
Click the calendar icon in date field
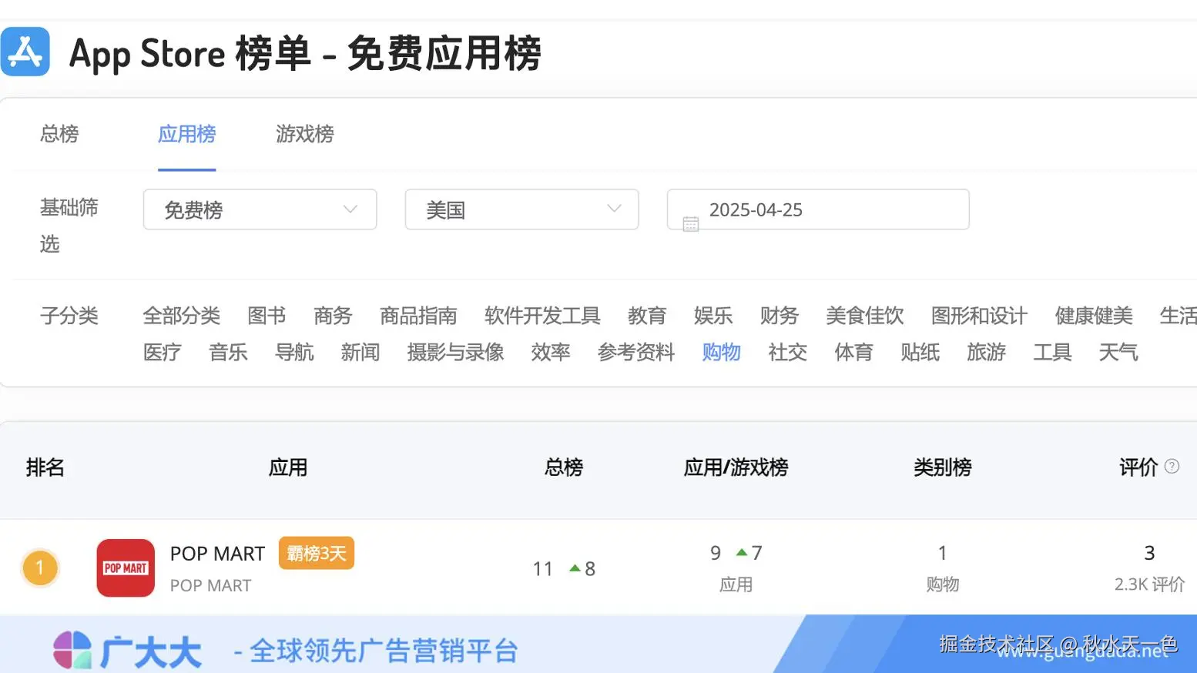tap(691, 224)
